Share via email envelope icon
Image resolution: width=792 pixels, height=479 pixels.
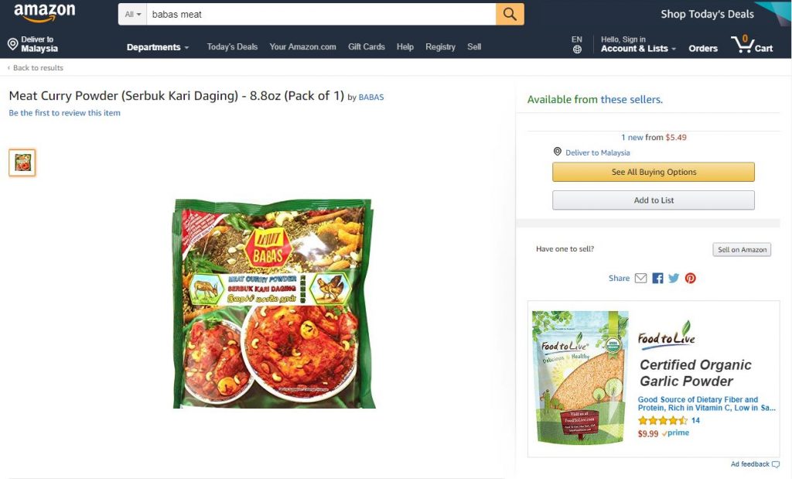[640, 278]
